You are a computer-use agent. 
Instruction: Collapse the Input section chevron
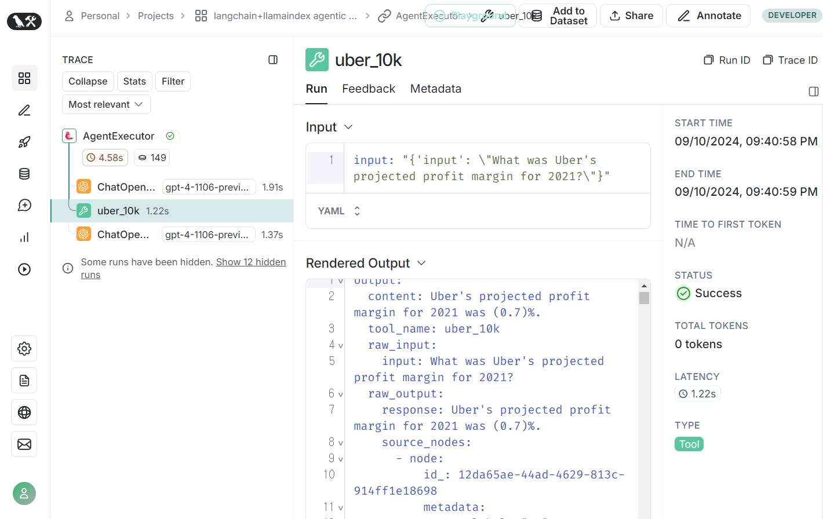[348, 127]
